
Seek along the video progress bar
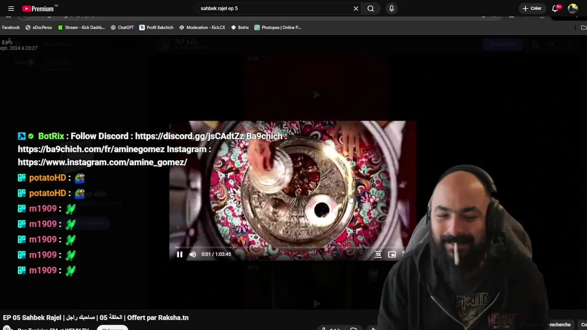289,247
